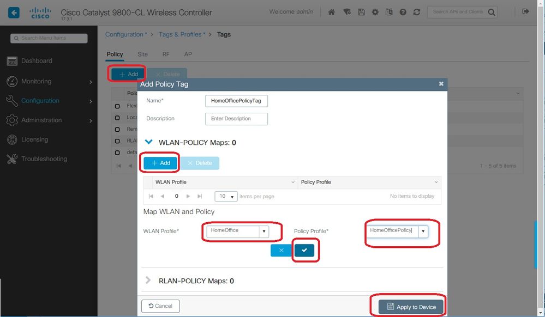Image resolution: width=545 pixels, height=317 pixels.
Task: Click the Licensing icon
Action: (12, 139)
